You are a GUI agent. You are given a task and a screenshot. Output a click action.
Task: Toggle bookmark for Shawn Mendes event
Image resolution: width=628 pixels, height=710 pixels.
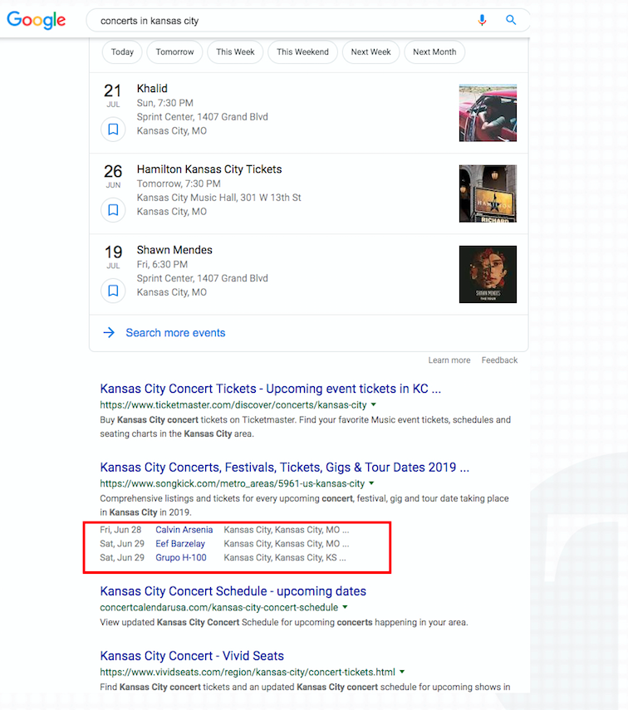[x=113, y=291]
